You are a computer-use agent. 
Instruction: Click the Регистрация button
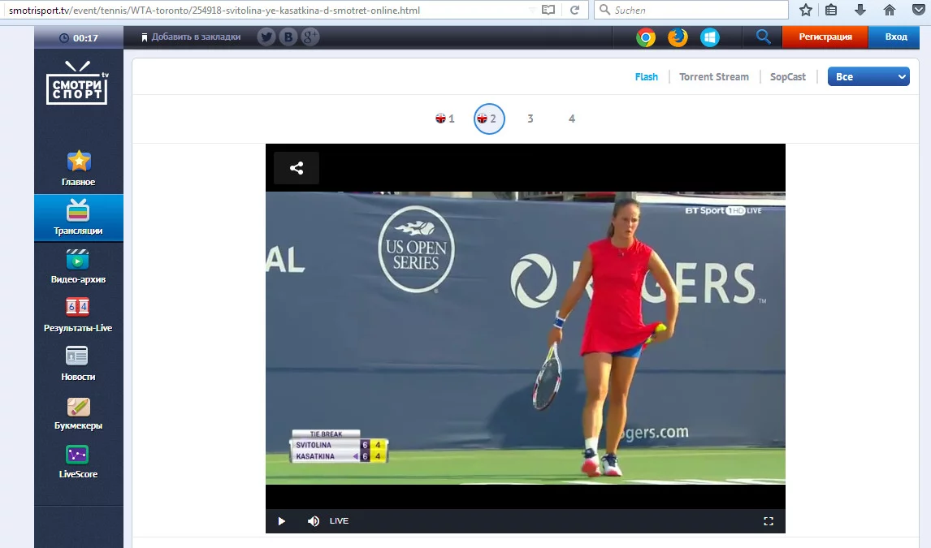point(825,37)
